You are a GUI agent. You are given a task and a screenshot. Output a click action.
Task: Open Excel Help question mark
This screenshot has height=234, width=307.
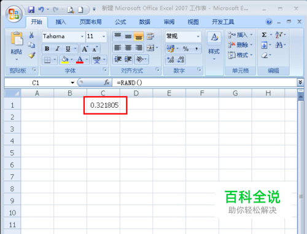[269, 22]
